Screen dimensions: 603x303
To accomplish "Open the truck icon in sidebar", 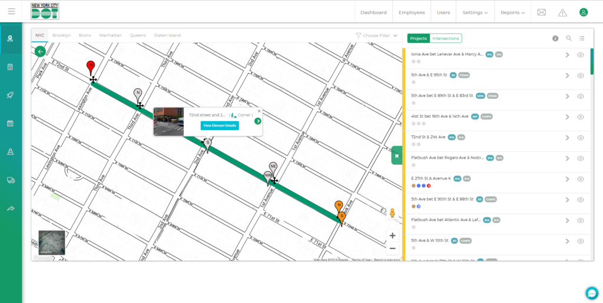I will tap(11, 181).
